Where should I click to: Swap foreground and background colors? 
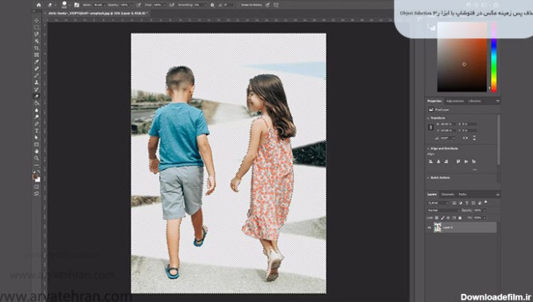[38, 171]
